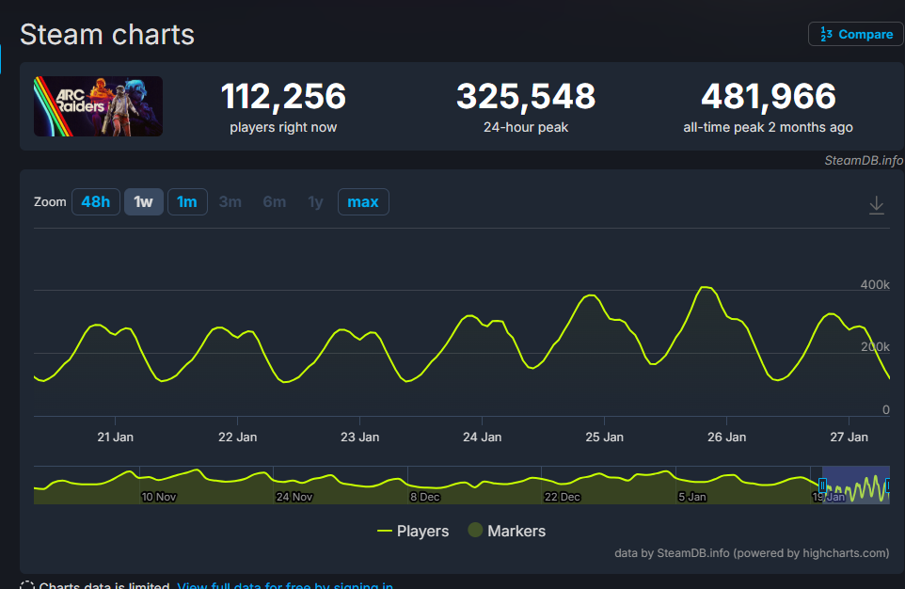This screenshot has height=589, width=905.
Task: Select the 1w zoom range
Action: [x=143, y=201]
